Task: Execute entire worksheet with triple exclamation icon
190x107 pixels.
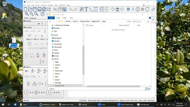Action: point(128,9)
